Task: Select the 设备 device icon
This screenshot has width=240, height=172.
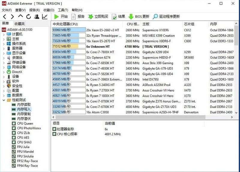Action: click(x=9, y=77)
